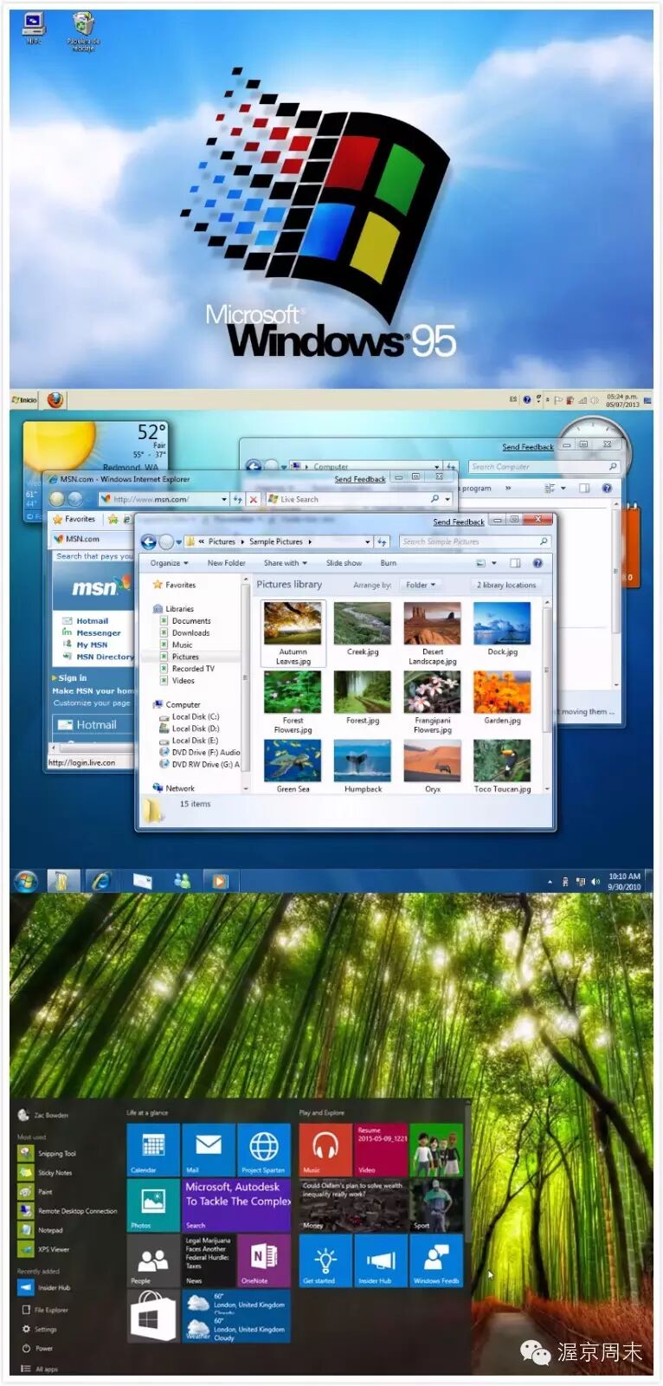This screenshot has height=1386, width=663.
Task: Open MSN Directory link
Action: [105, 657]
